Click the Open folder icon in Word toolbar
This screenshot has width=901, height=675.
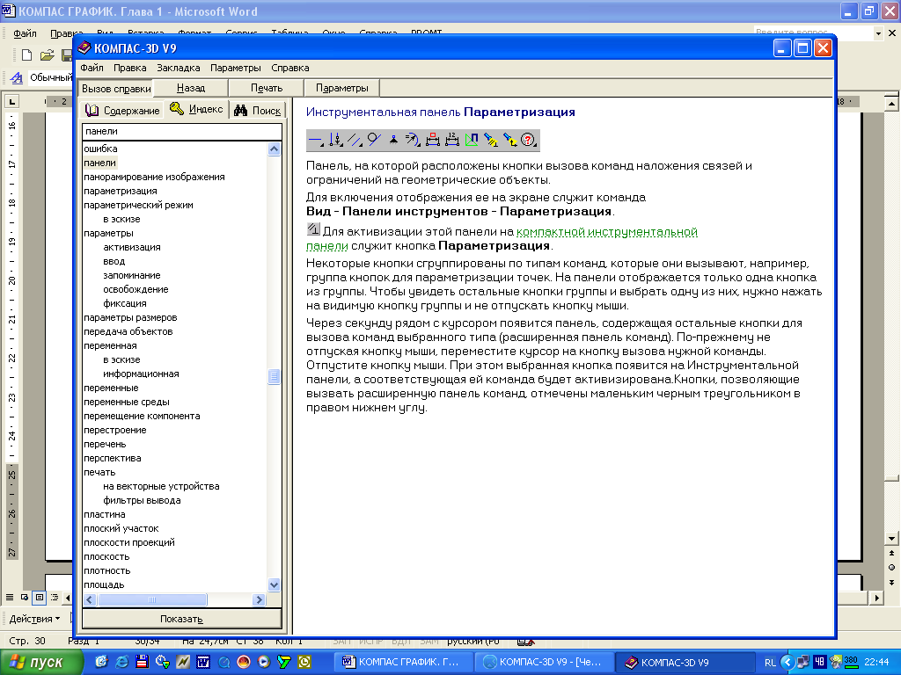click(48, 55)
